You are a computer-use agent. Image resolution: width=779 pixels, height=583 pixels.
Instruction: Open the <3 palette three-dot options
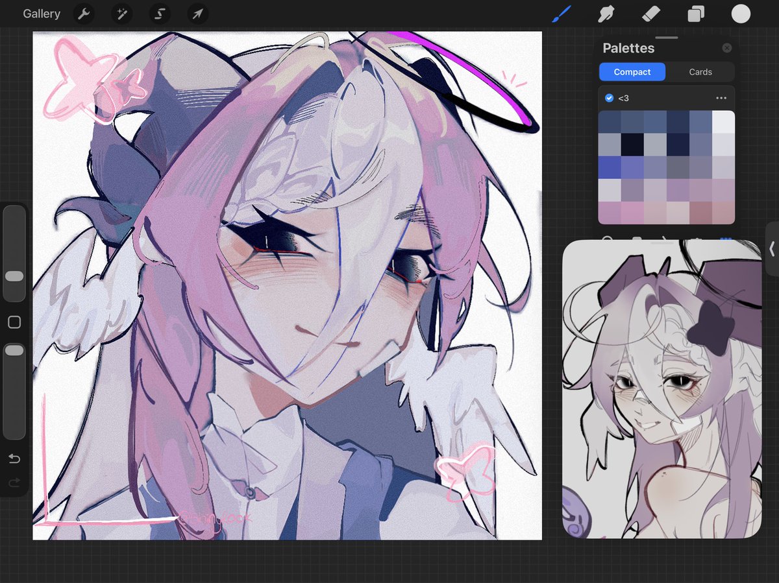(721, 98)
